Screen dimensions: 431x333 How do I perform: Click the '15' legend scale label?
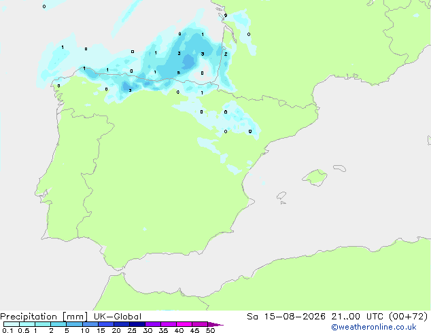[101, 330]
